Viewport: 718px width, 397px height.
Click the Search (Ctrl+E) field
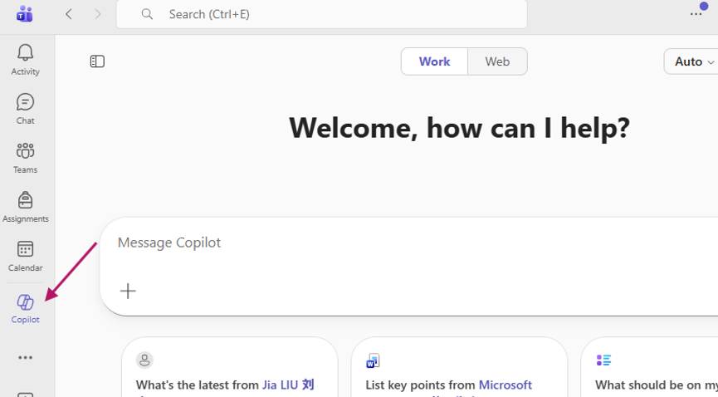pos(322,14)
